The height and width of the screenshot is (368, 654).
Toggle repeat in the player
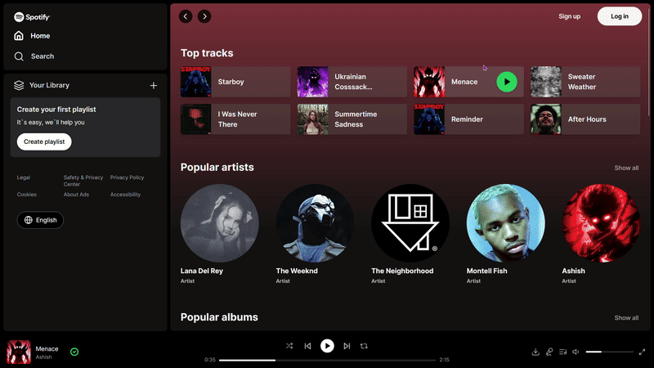tap(364, 346)
